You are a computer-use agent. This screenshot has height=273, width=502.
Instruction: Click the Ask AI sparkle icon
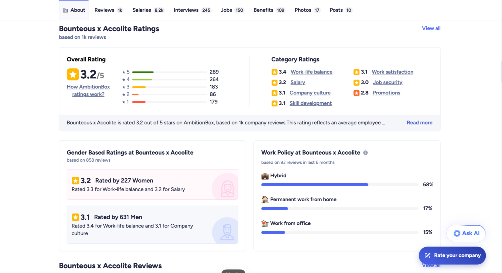pos(457,233)
